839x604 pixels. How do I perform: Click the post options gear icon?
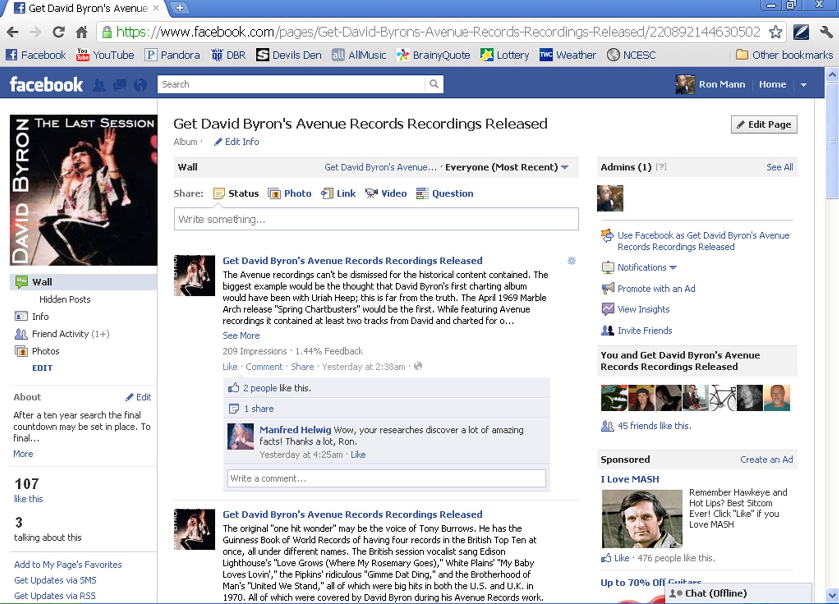(571, 261)
